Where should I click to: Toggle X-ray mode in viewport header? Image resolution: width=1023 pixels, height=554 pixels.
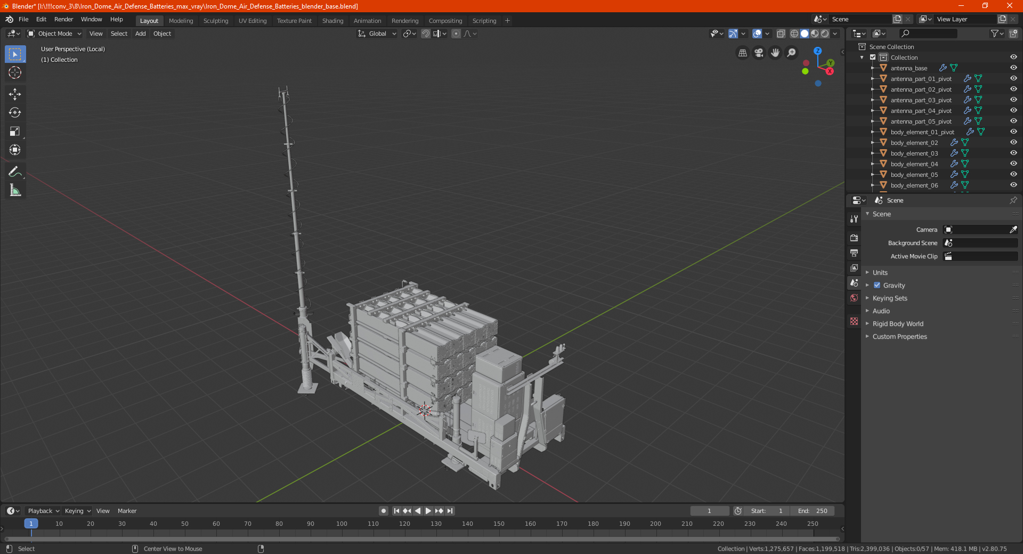coord(781,34)
